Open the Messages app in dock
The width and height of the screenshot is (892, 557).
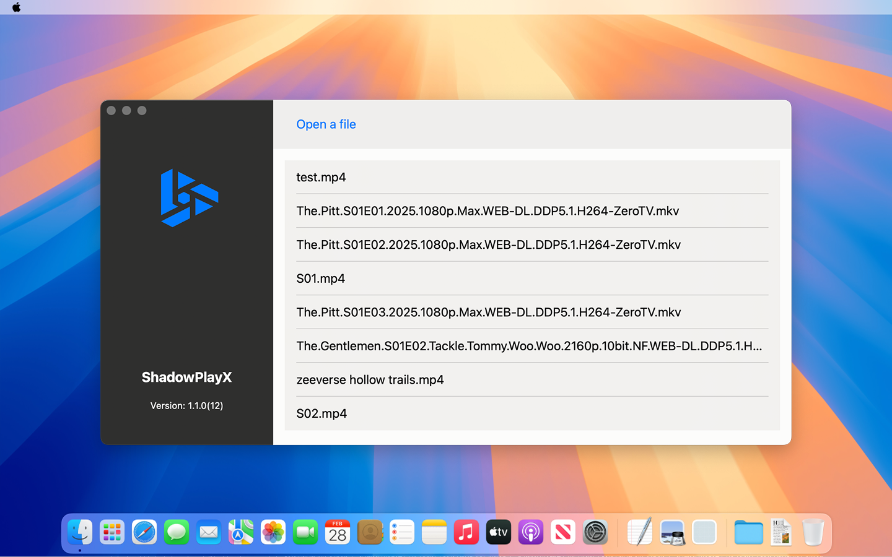(177, 532)
